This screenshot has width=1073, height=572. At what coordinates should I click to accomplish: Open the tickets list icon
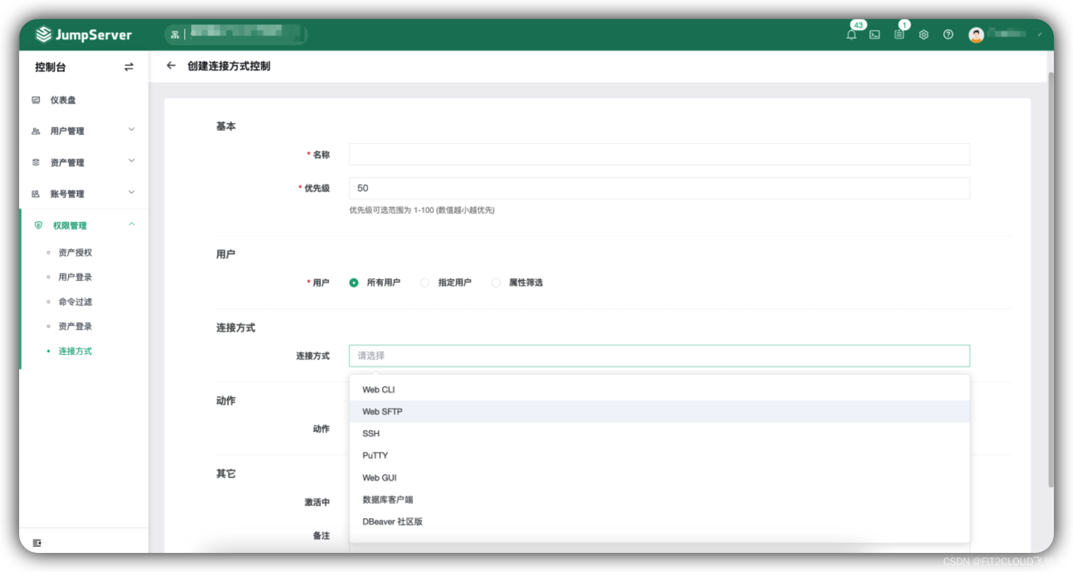coord(899,35)
